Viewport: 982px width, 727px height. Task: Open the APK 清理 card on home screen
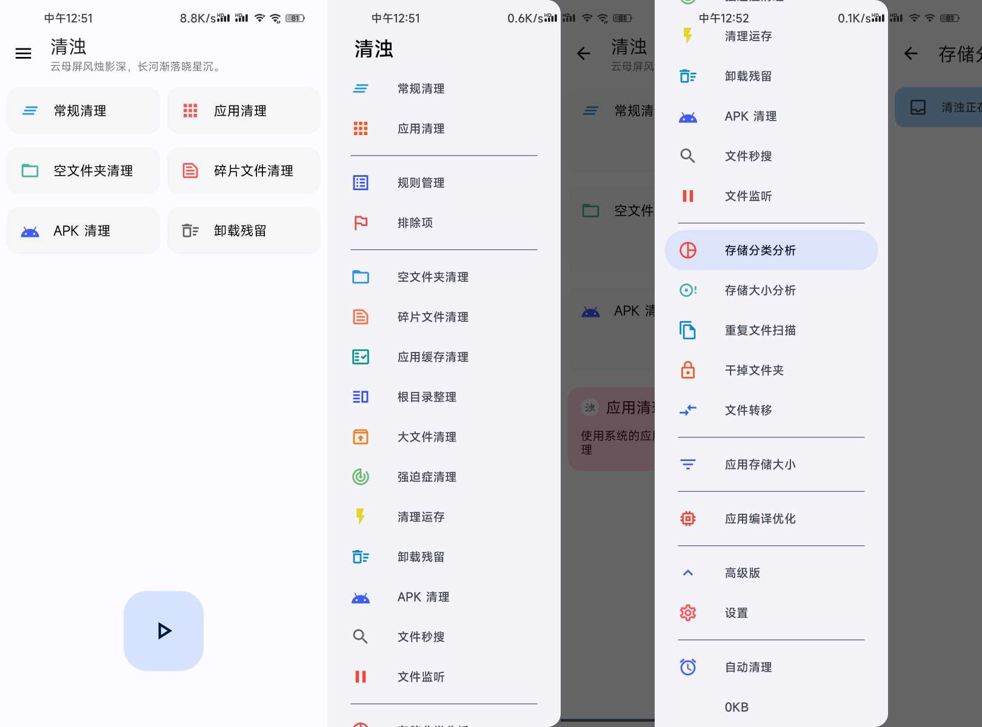click(x=84, y=231)
